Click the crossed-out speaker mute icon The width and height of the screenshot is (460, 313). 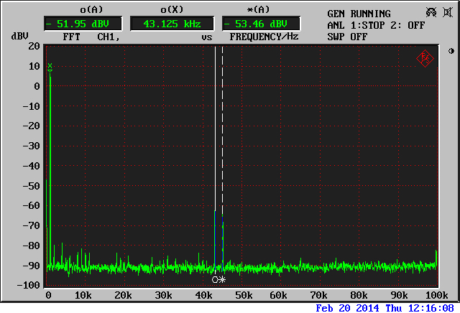(x=448, y=13)
